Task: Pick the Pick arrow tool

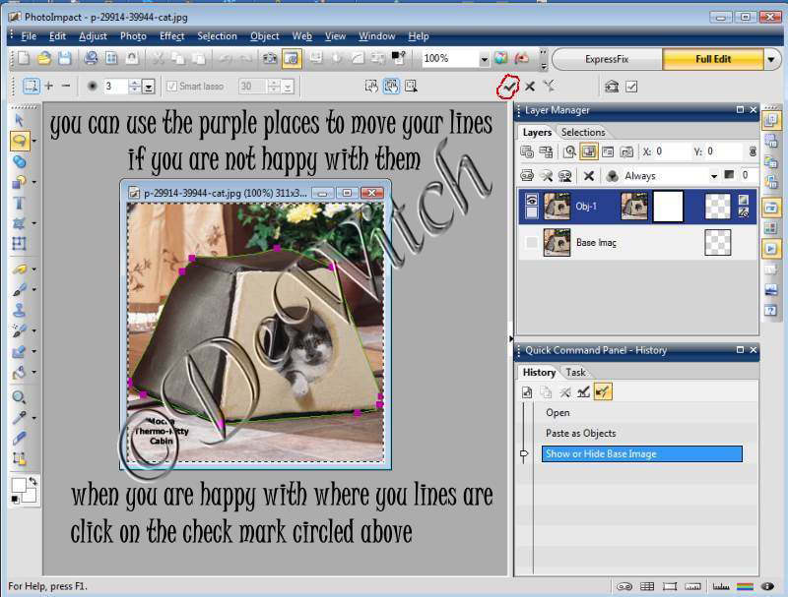Action: 19,120
